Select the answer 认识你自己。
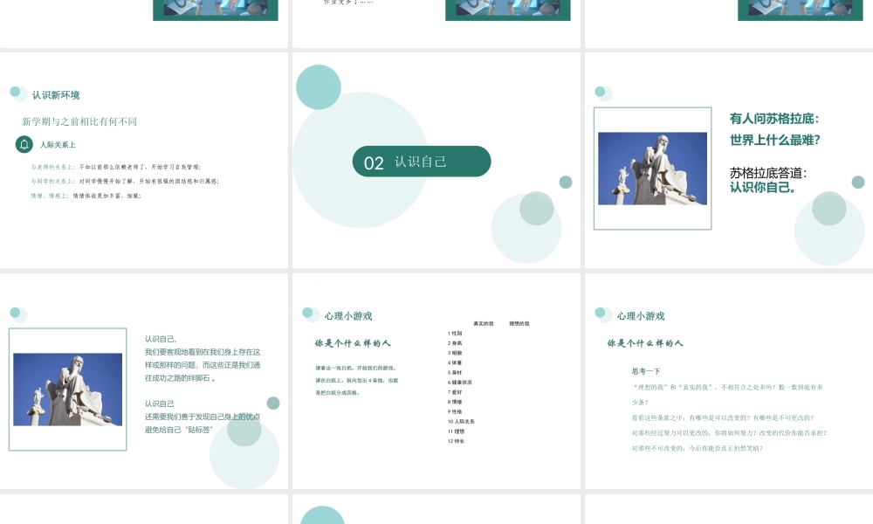This screenshot has width=873, height=524. coord(763,187)
